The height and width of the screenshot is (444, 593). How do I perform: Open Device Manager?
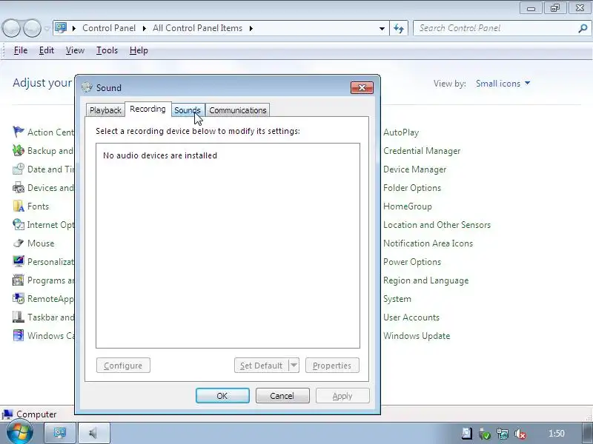pyautogui.click(x=415, y=169)
